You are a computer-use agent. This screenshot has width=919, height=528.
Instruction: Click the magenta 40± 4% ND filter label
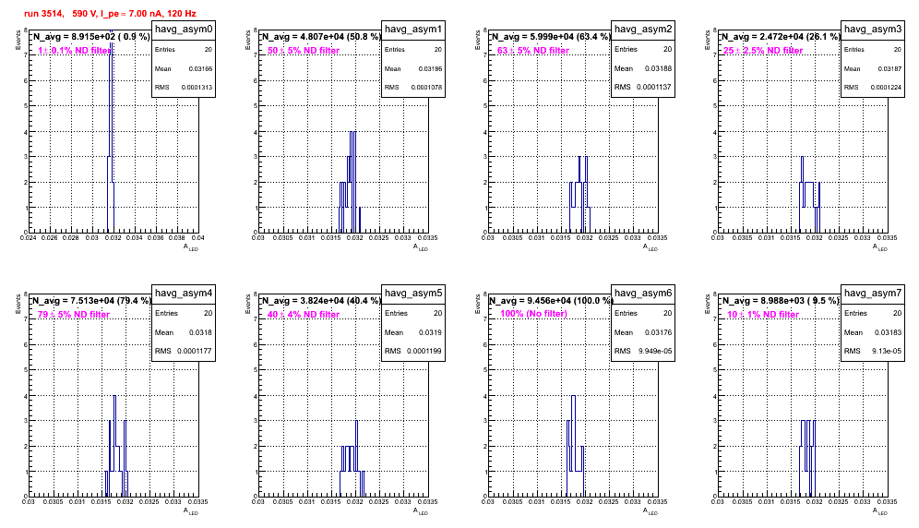(304, 315)
